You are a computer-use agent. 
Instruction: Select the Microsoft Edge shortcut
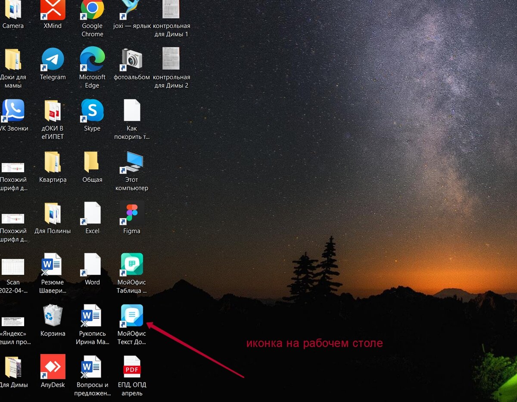tap(92, 59)
